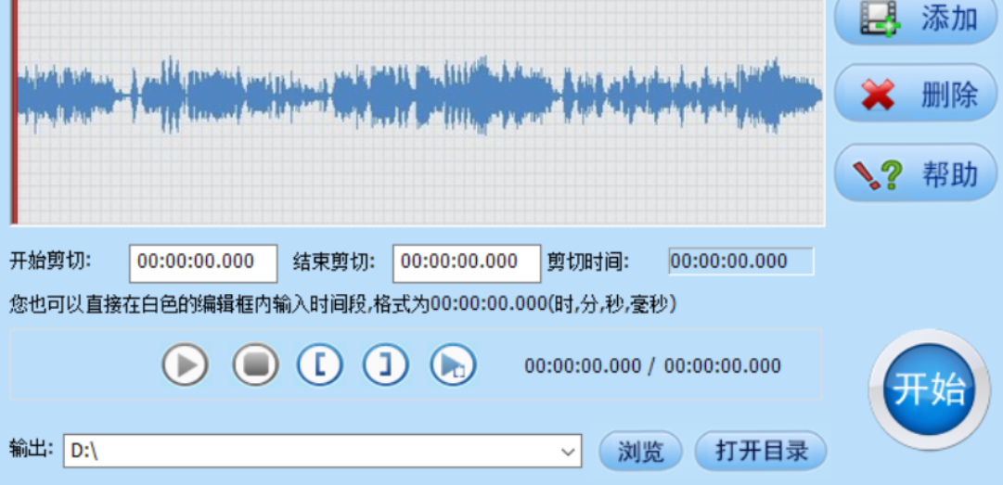Click the 开始剪切 label

tap(50, 262)
